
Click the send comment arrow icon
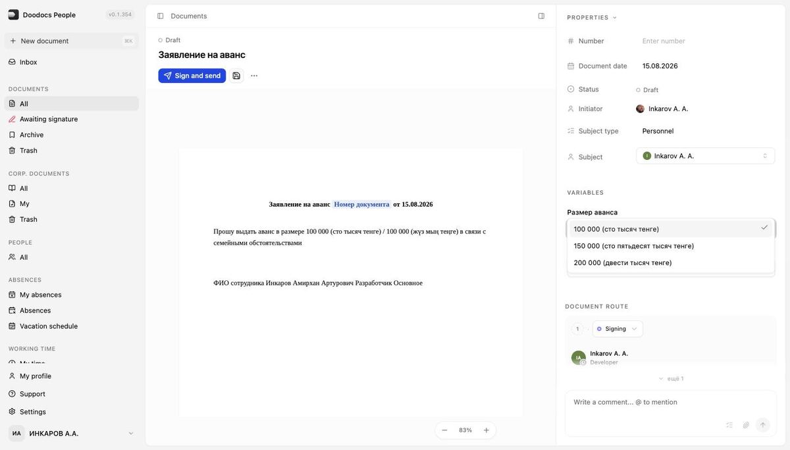point(763,425)
